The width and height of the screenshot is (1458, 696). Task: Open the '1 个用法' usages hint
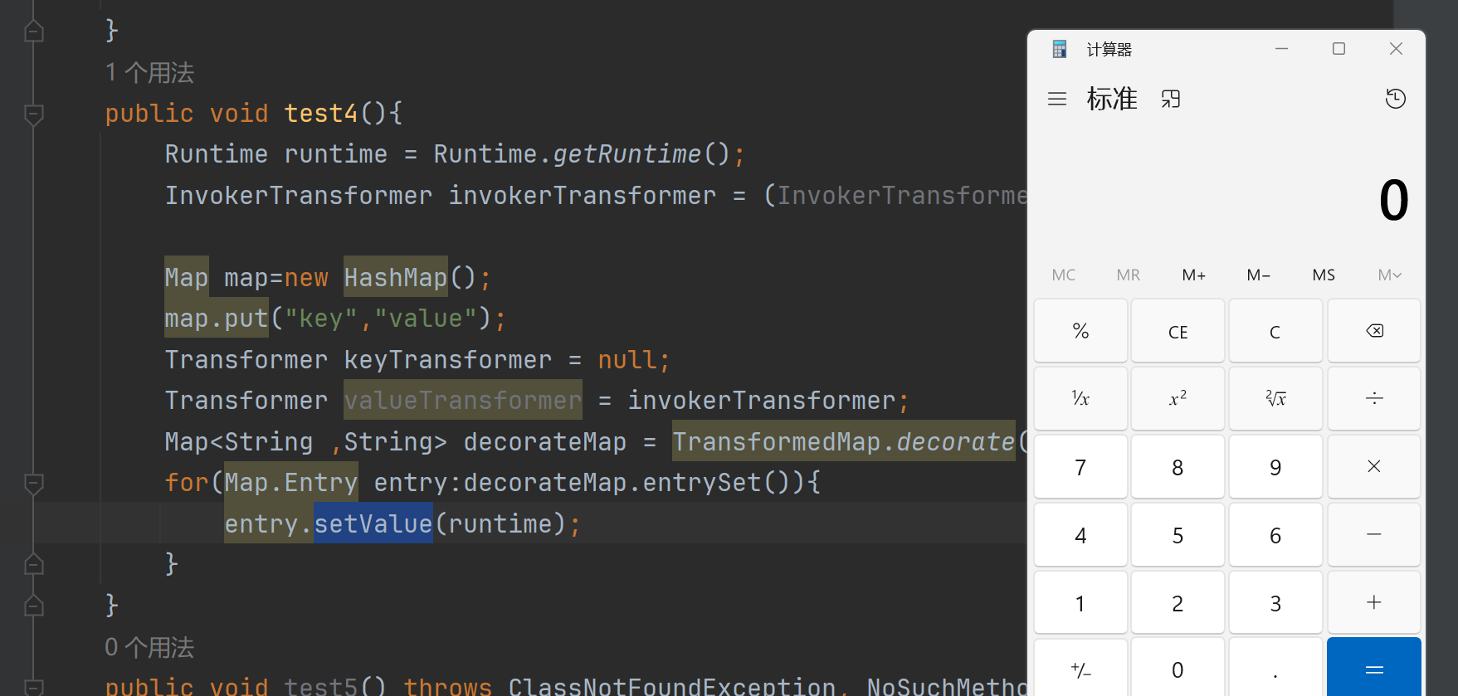[149, 73]
